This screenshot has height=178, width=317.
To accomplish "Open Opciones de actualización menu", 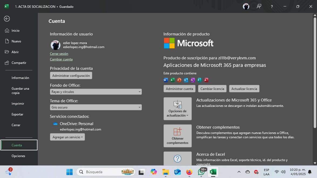I will 178,109.
